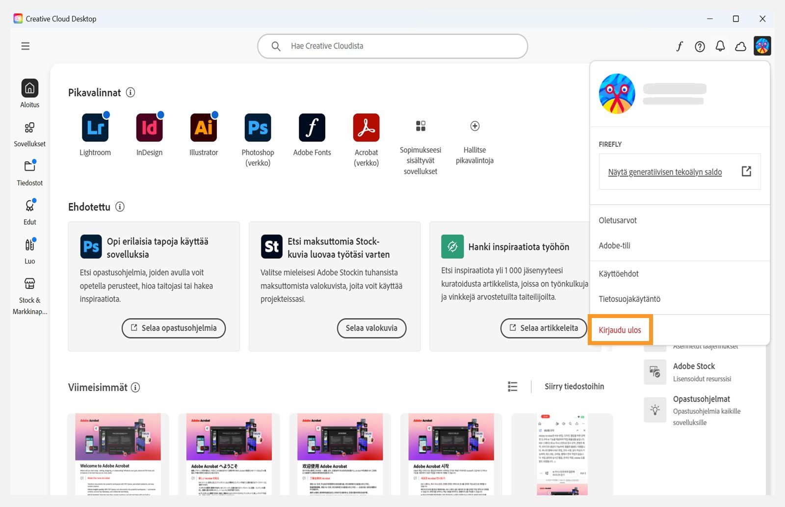Screen dimensions: 785x507
Task: Choose Kirjaudu ulos to sign out
Action: pyautogui.click(x=620, y=330)
